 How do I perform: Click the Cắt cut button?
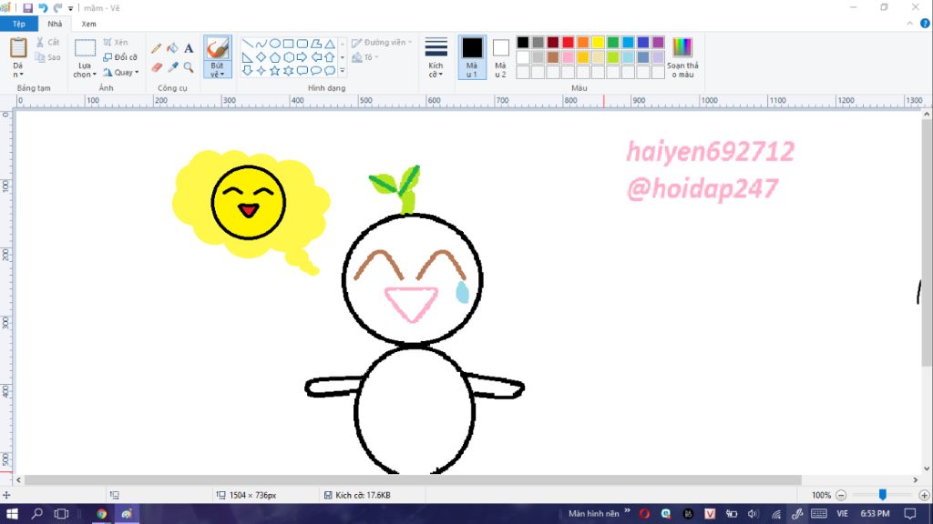click(47, 42)
